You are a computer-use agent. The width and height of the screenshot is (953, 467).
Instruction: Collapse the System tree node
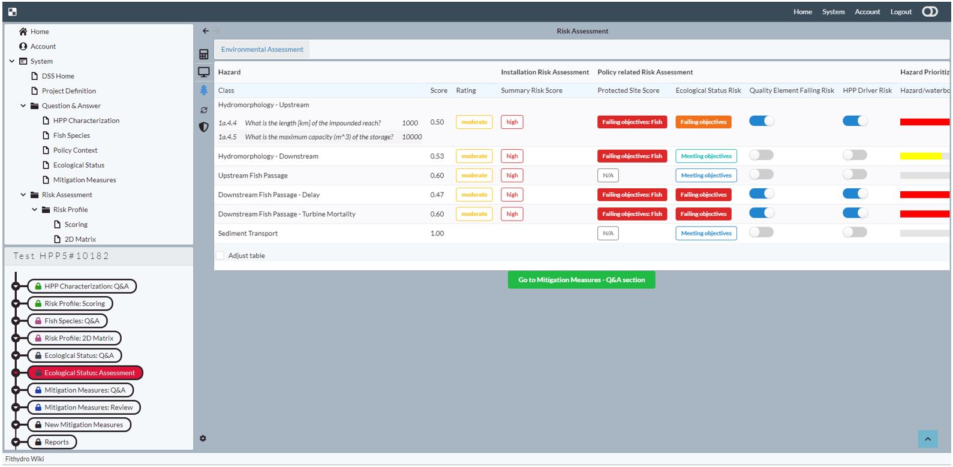click(x=12, y=61)
